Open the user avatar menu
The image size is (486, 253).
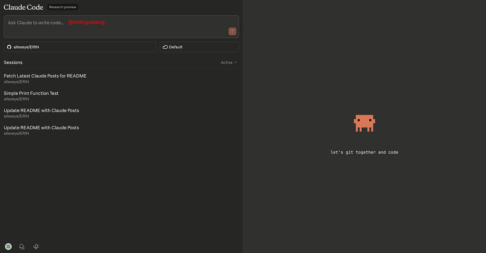[x=8, y=247]
